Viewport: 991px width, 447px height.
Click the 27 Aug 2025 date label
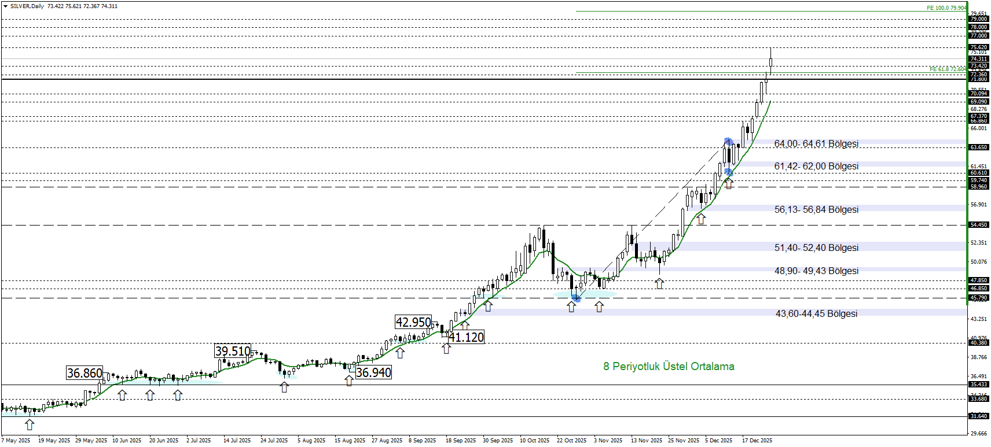[x=387, y=441]
